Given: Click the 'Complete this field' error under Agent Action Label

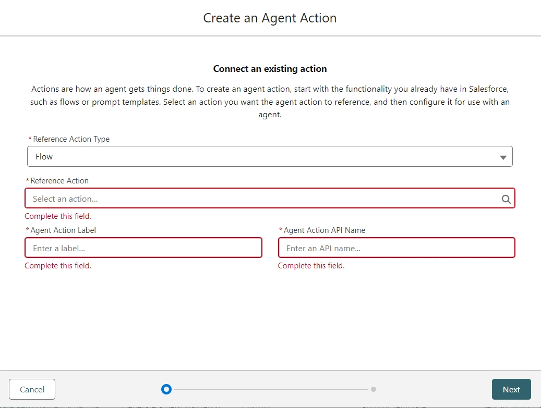Looking at the screenshot, I should click(x=57, y=265).
